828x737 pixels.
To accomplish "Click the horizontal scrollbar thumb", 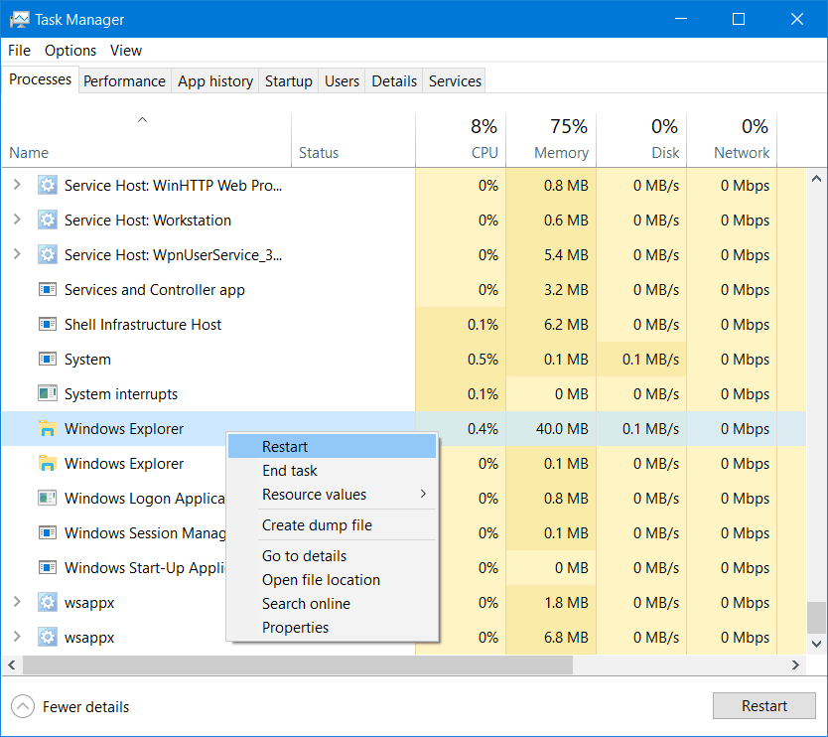I will coord(297,665).
